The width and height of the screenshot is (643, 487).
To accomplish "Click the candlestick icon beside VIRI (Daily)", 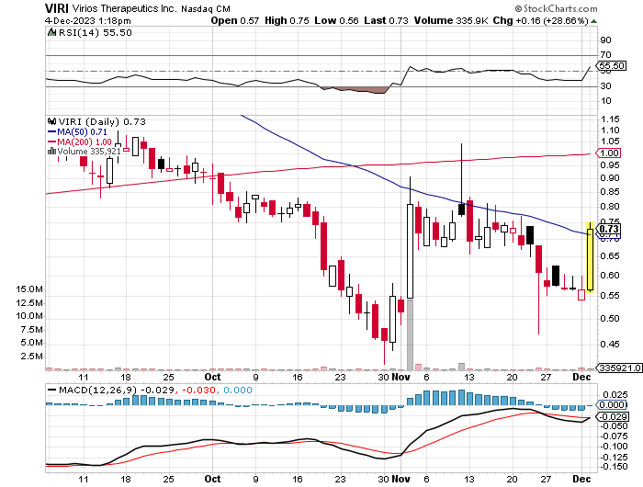I will point(51,121).
